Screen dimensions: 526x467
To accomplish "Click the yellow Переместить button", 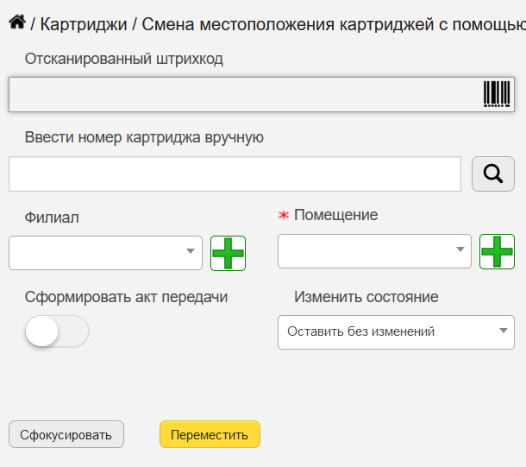I will (210, 434).
